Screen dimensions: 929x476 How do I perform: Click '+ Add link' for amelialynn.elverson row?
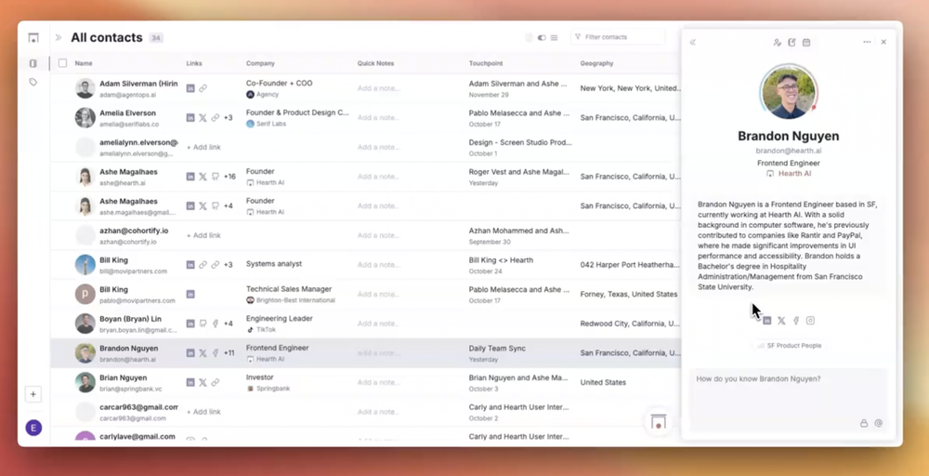(x=203, y=147)
